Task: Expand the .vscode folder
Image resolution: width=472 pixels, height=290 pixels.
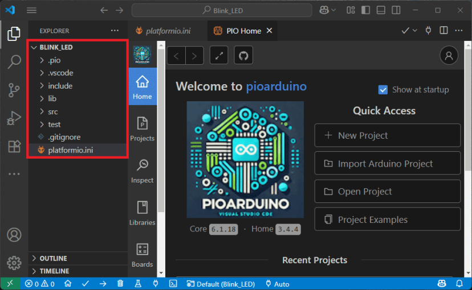Action: 78,73
